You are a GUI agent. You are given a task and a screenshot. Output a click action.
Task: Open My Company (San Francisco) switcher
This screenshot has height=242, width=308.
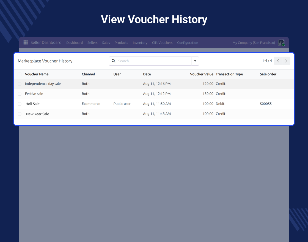254,43
